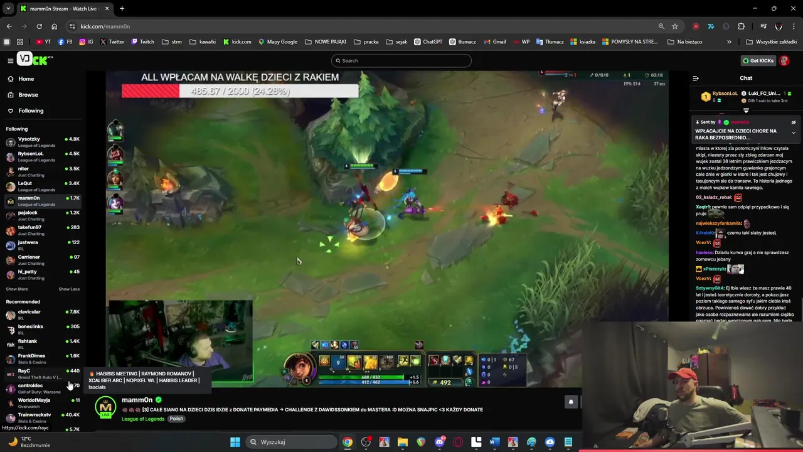Click the Wyszukaj taskbar search box
Image resolution: width=803 pixels, height=452 pixels.
pos(292,442)
